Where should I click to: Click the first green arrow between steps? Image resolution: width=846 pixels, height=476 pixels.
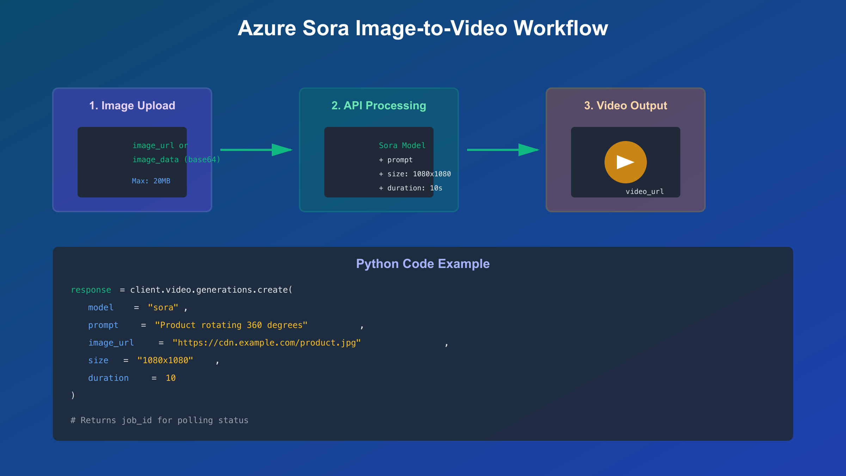pyautogui.click(x=256, y=150)
